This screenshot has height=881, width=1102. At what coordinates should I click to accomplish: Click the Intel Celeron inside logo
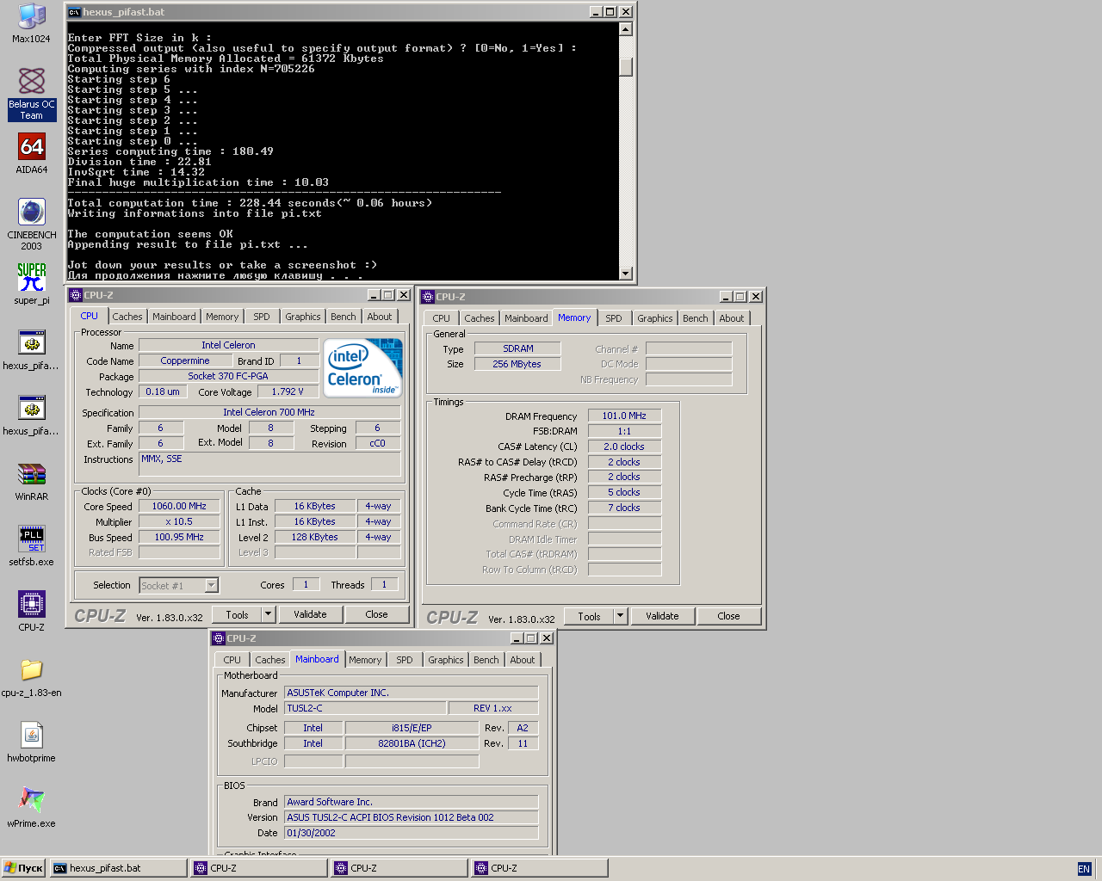[363, 367]
